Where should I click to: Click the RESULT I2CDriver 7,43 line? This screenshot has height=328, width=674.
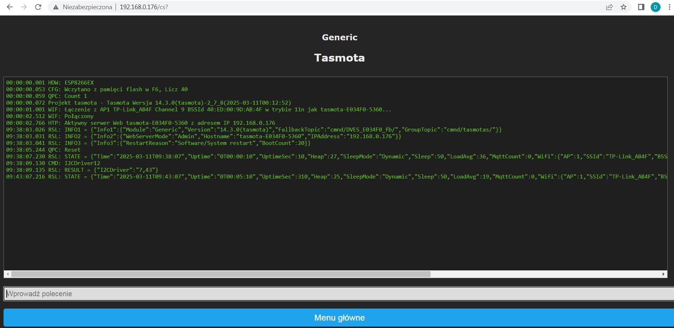pos(82,170)
